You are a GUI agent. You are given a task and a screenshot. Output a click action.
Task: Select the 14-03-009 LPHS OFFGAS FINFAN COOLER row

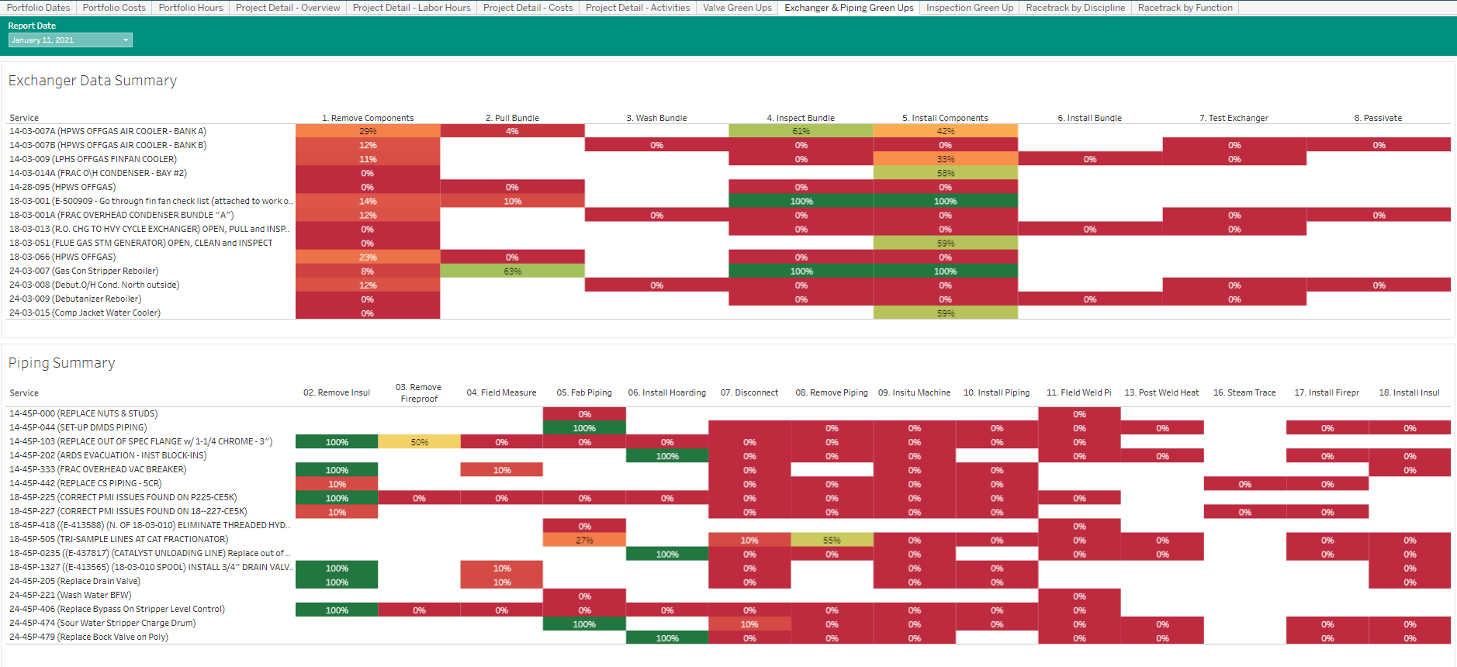[92, 159]
